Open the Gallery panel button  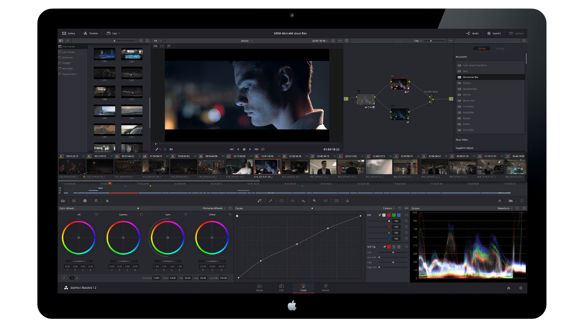tap(69, 33)
